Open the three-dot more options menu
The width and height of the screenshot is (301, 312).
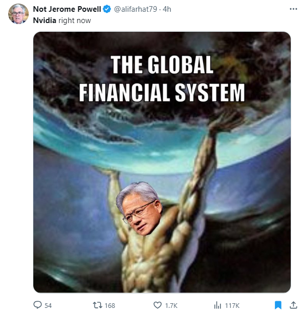(x=293, y=9)
